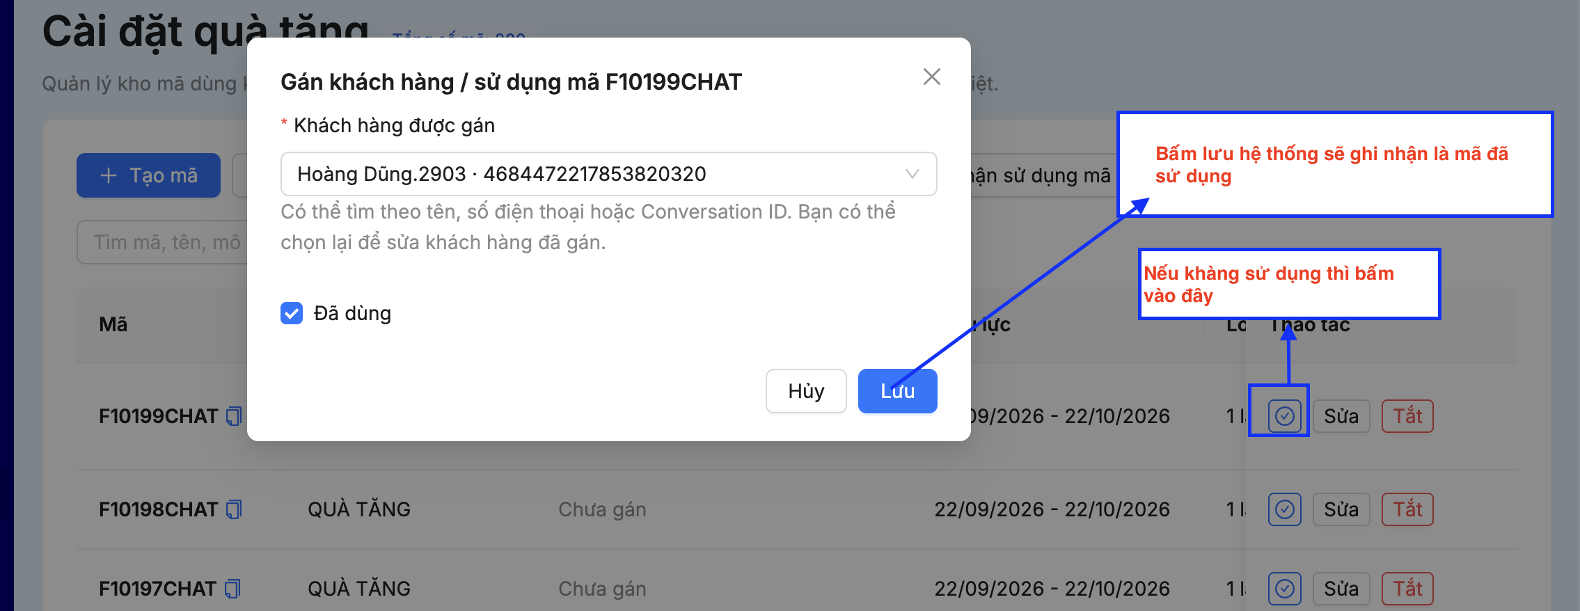Viewport: 1580px width, 611px height.
Task: Turn off F10199CHAT with its Tắt button
Action: coord(1407,416)
